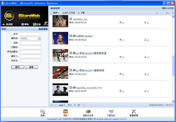
Task: Click the green download arrow for OpenDML_AVI_DV25 2 TS
Action: click(x=145, y=91)
